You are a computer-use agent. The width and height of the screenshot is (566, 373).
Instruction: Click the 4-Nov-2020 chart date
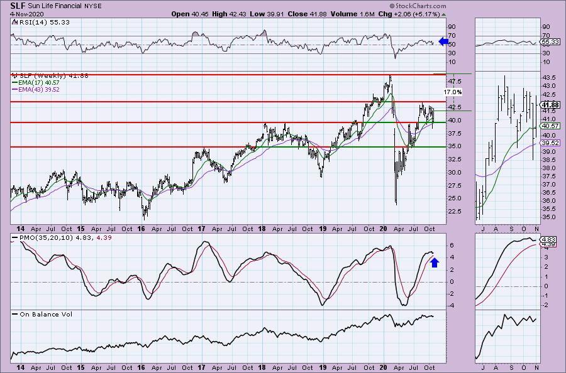point(27,14)
